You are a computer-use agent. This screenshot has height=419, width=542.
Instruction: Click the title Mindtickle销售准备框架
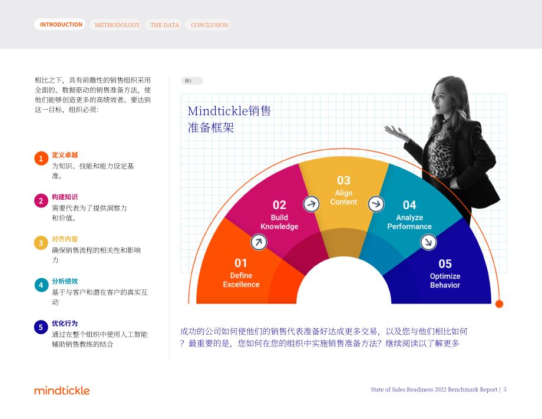coord(229,119)
